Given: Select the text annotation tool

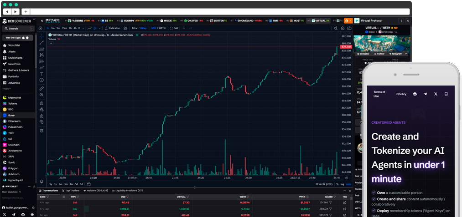Looking at the screenshot, I should coord(42,74).
